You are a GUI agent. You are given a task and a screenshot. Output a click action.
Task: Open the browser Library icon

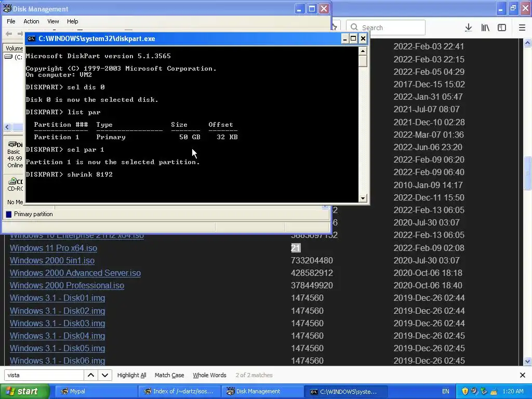tap(485, 28)
